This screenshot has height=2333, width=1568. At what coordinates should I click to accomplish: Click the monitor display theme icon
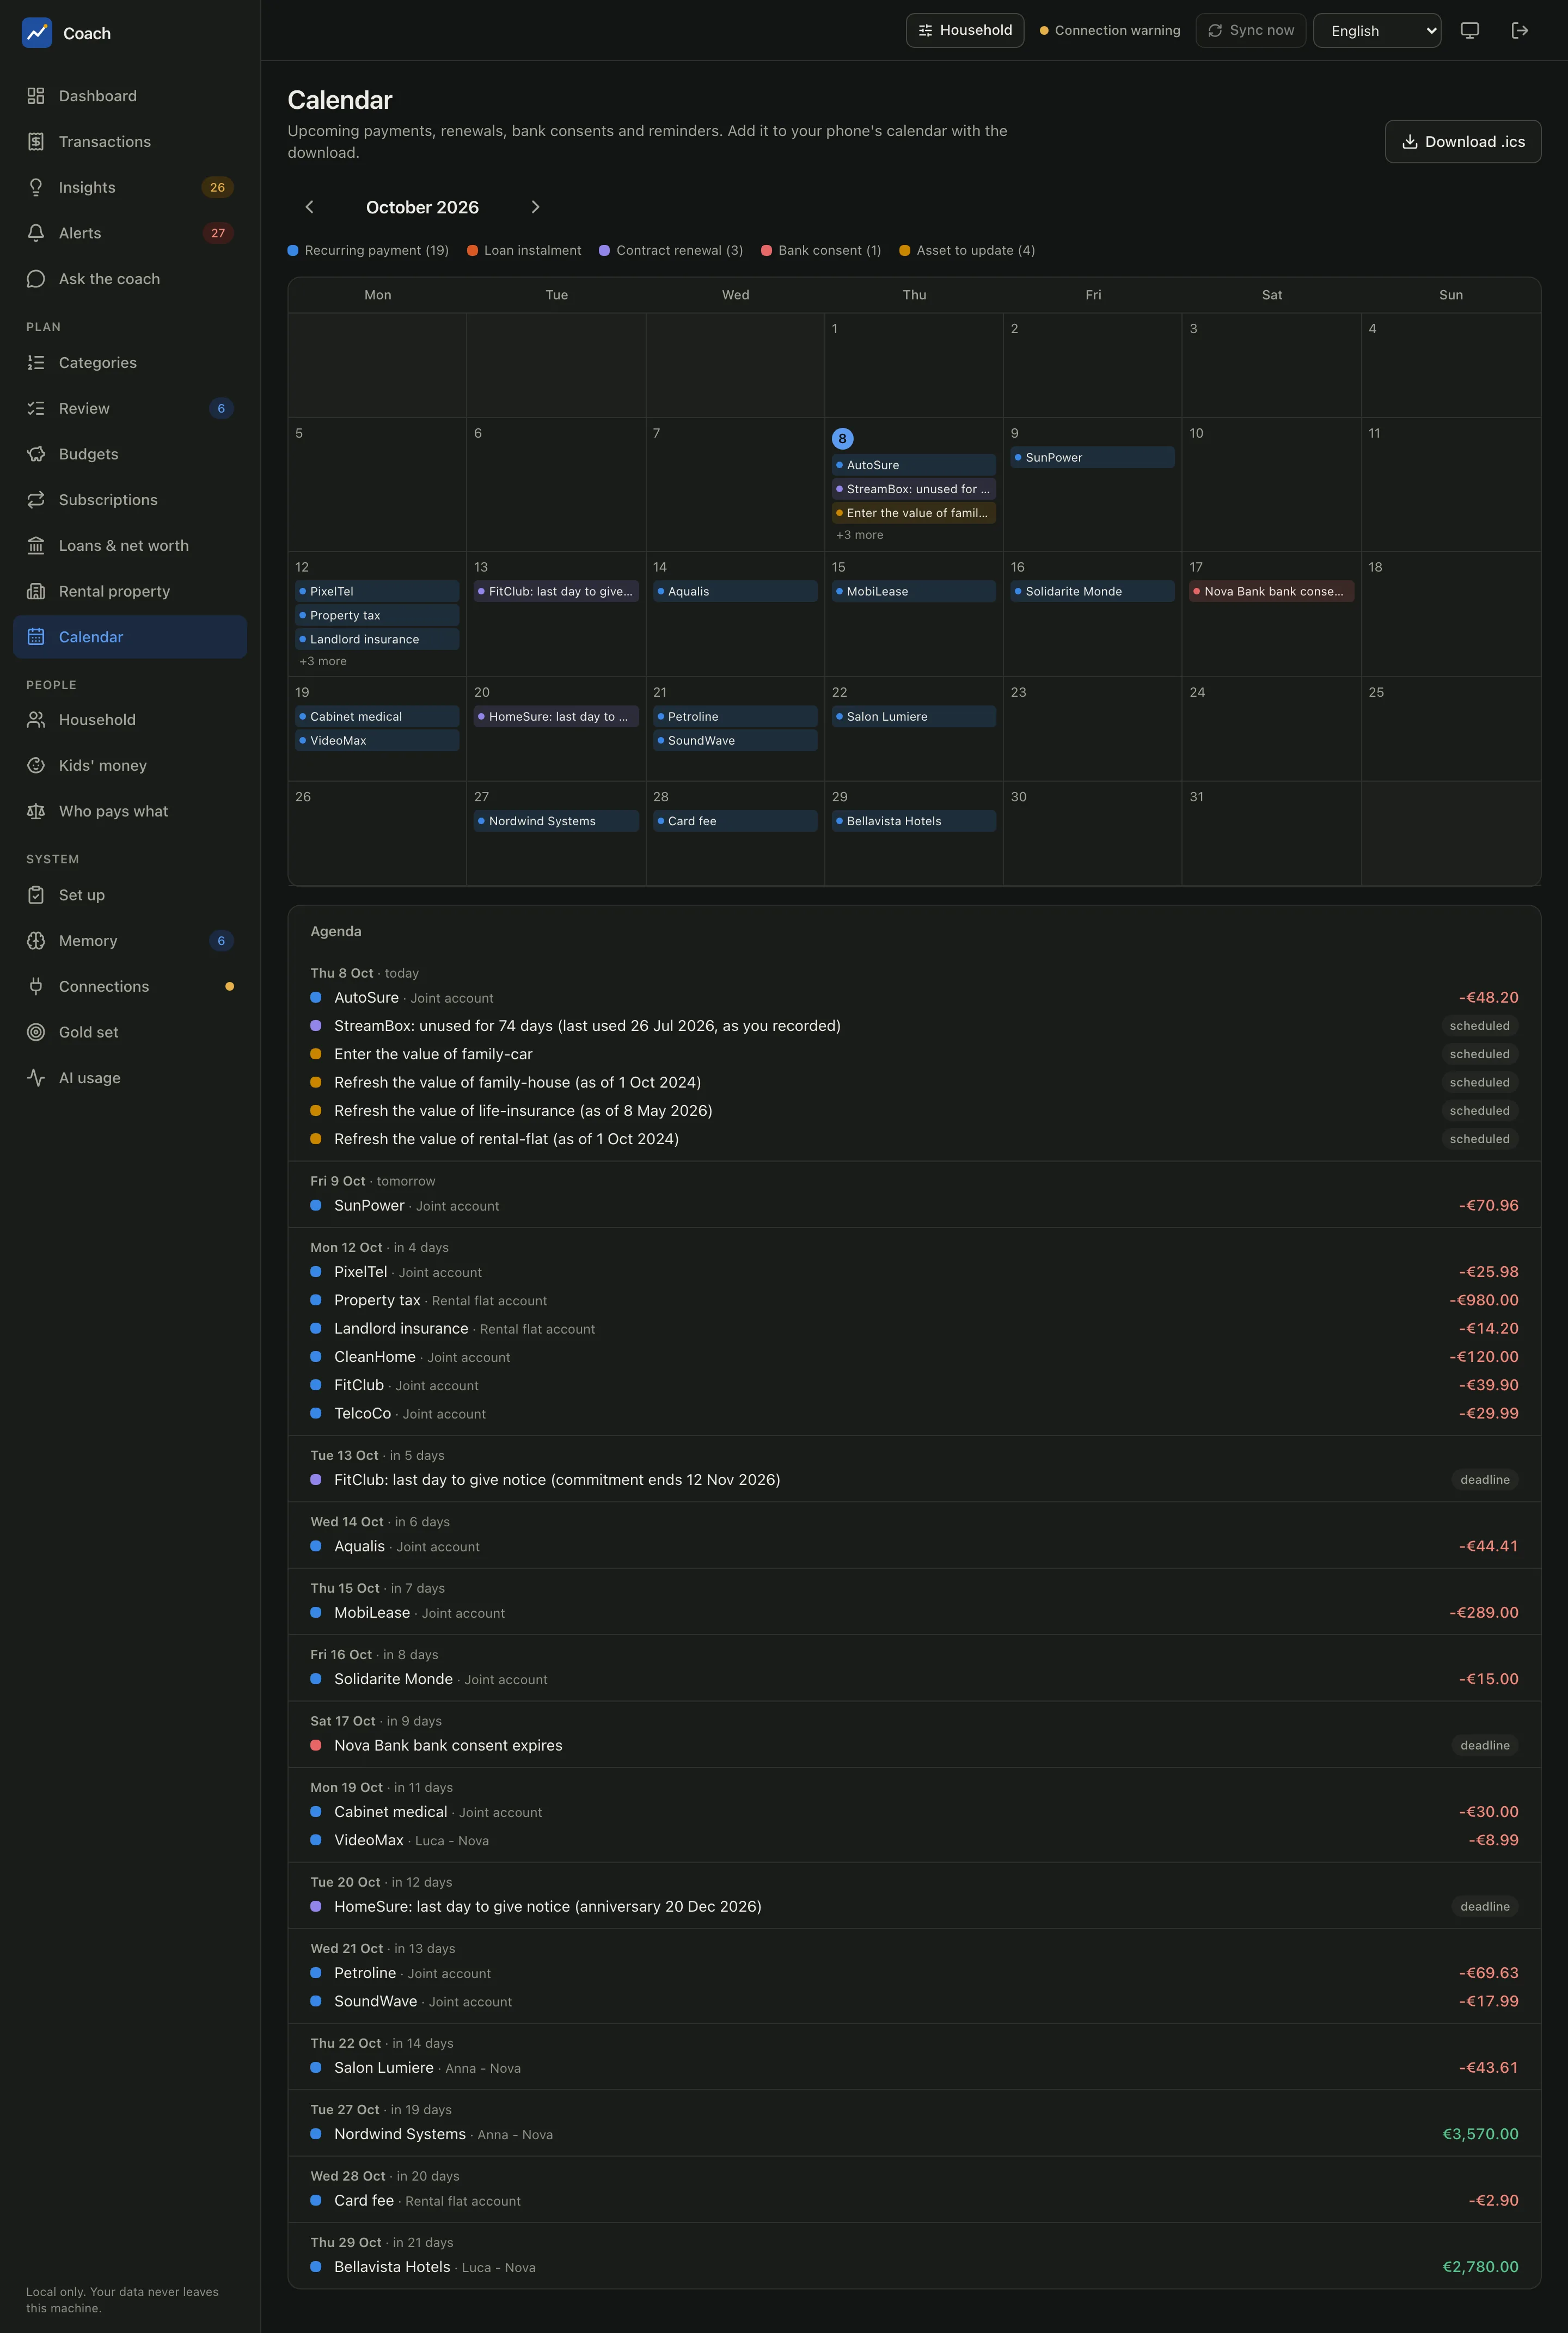click(1469, 30)
